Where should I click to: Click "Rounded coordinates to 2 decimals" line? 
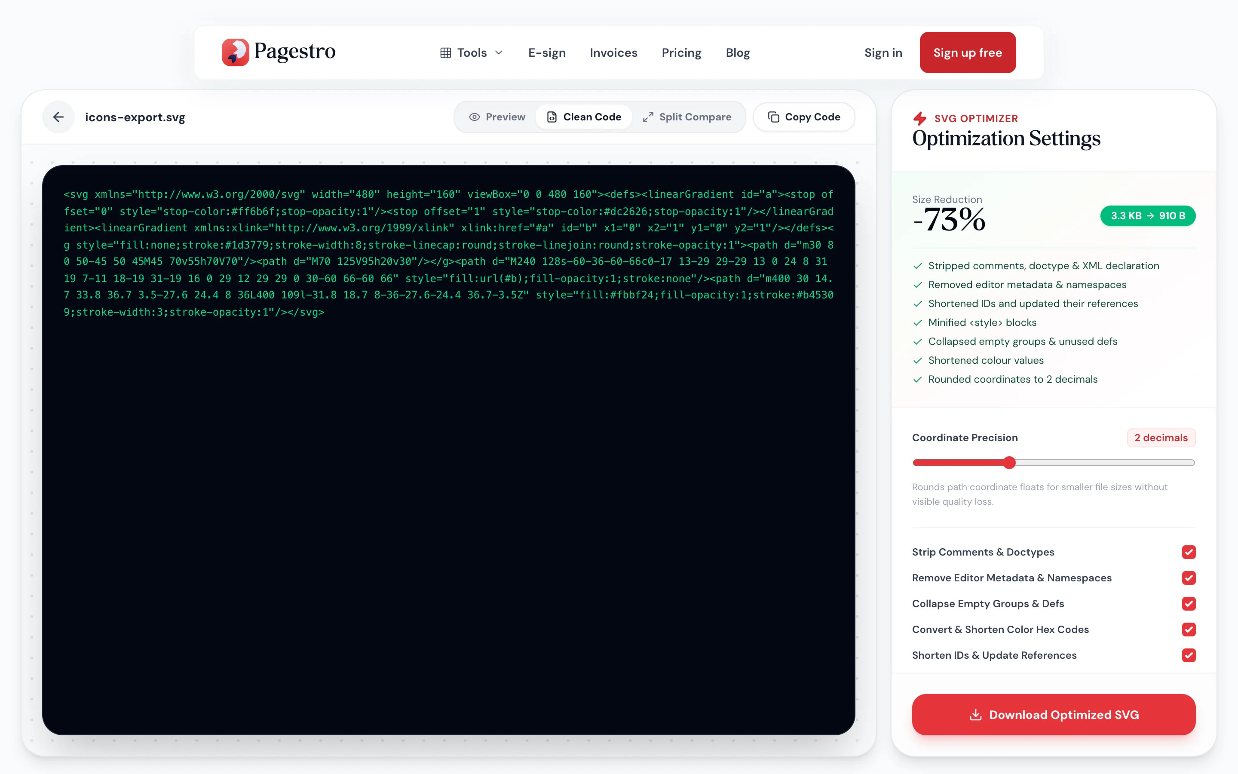pos(1012,379)
